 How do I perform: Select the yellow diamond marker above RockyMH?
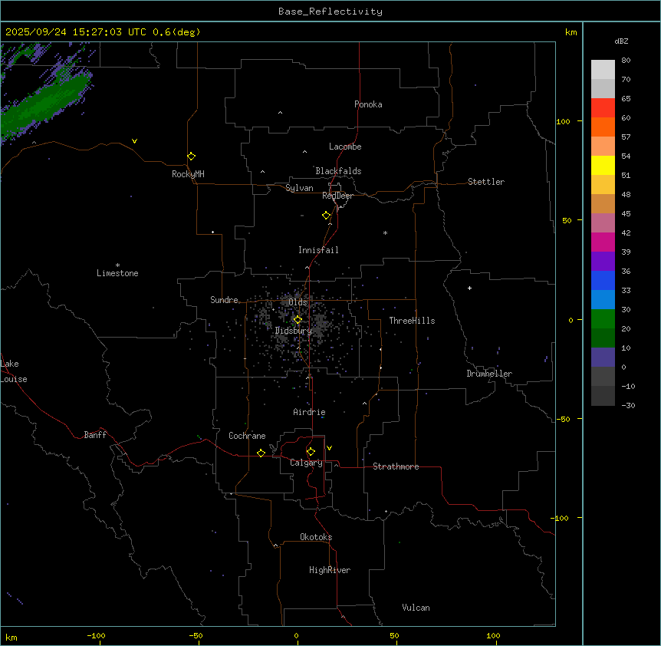click(x=191, y=157)
